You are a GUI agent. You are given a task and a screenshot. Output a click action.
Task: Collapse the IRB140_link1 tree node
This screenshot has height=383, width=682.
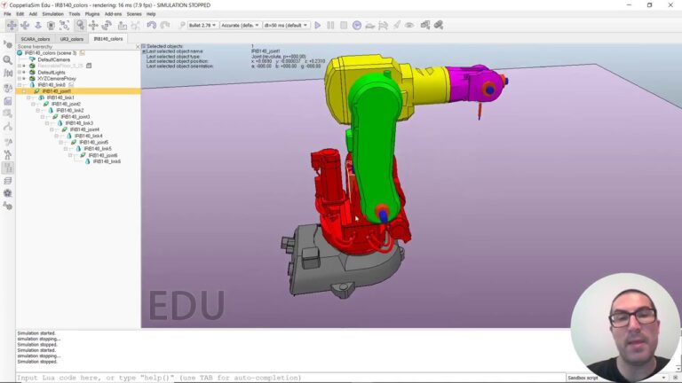tap(28, 98)
